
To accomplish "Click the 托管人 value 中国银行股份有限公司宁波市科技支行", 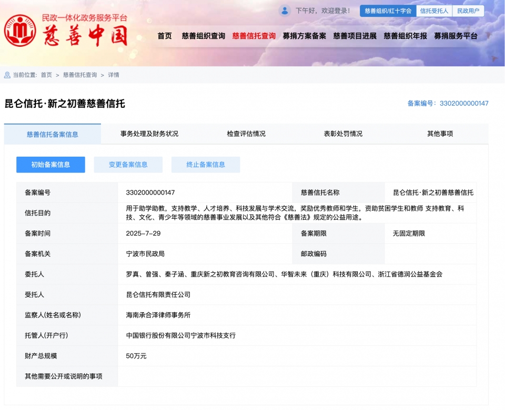I will 180,335.
